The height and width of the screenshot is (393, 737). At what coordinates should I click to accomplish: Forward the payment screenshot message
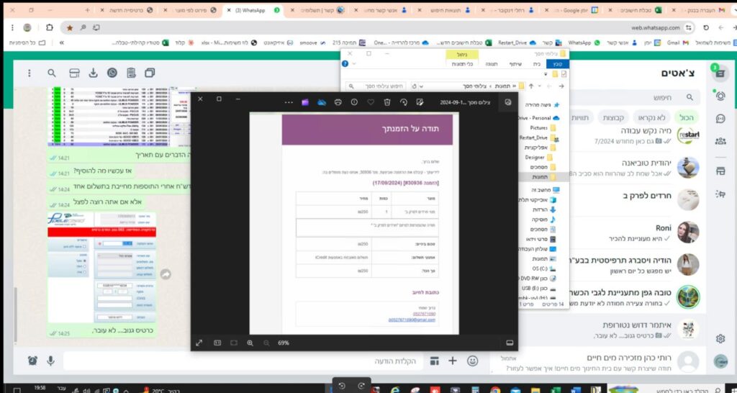[165, 274]
